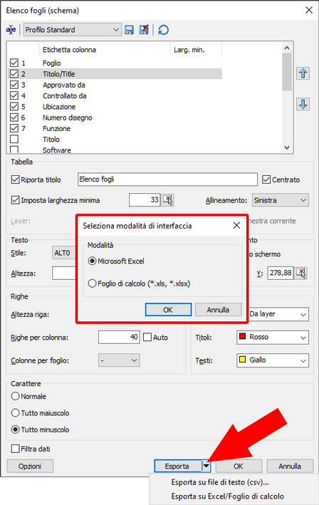
Task: Move the column down with the blue down arrow
Action: click(303, 105)
